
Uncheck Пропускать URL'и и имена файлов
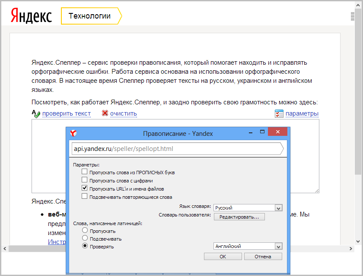[85, 188]
